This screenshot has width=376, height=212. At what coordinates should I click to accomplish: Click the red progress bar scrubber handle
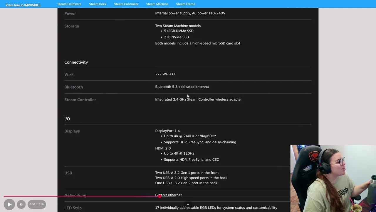point(160,196)
